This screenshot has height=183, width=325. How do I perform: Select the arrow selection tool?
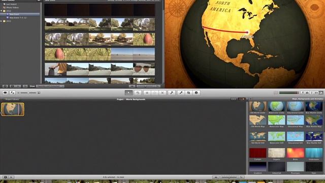coord(128,93)
